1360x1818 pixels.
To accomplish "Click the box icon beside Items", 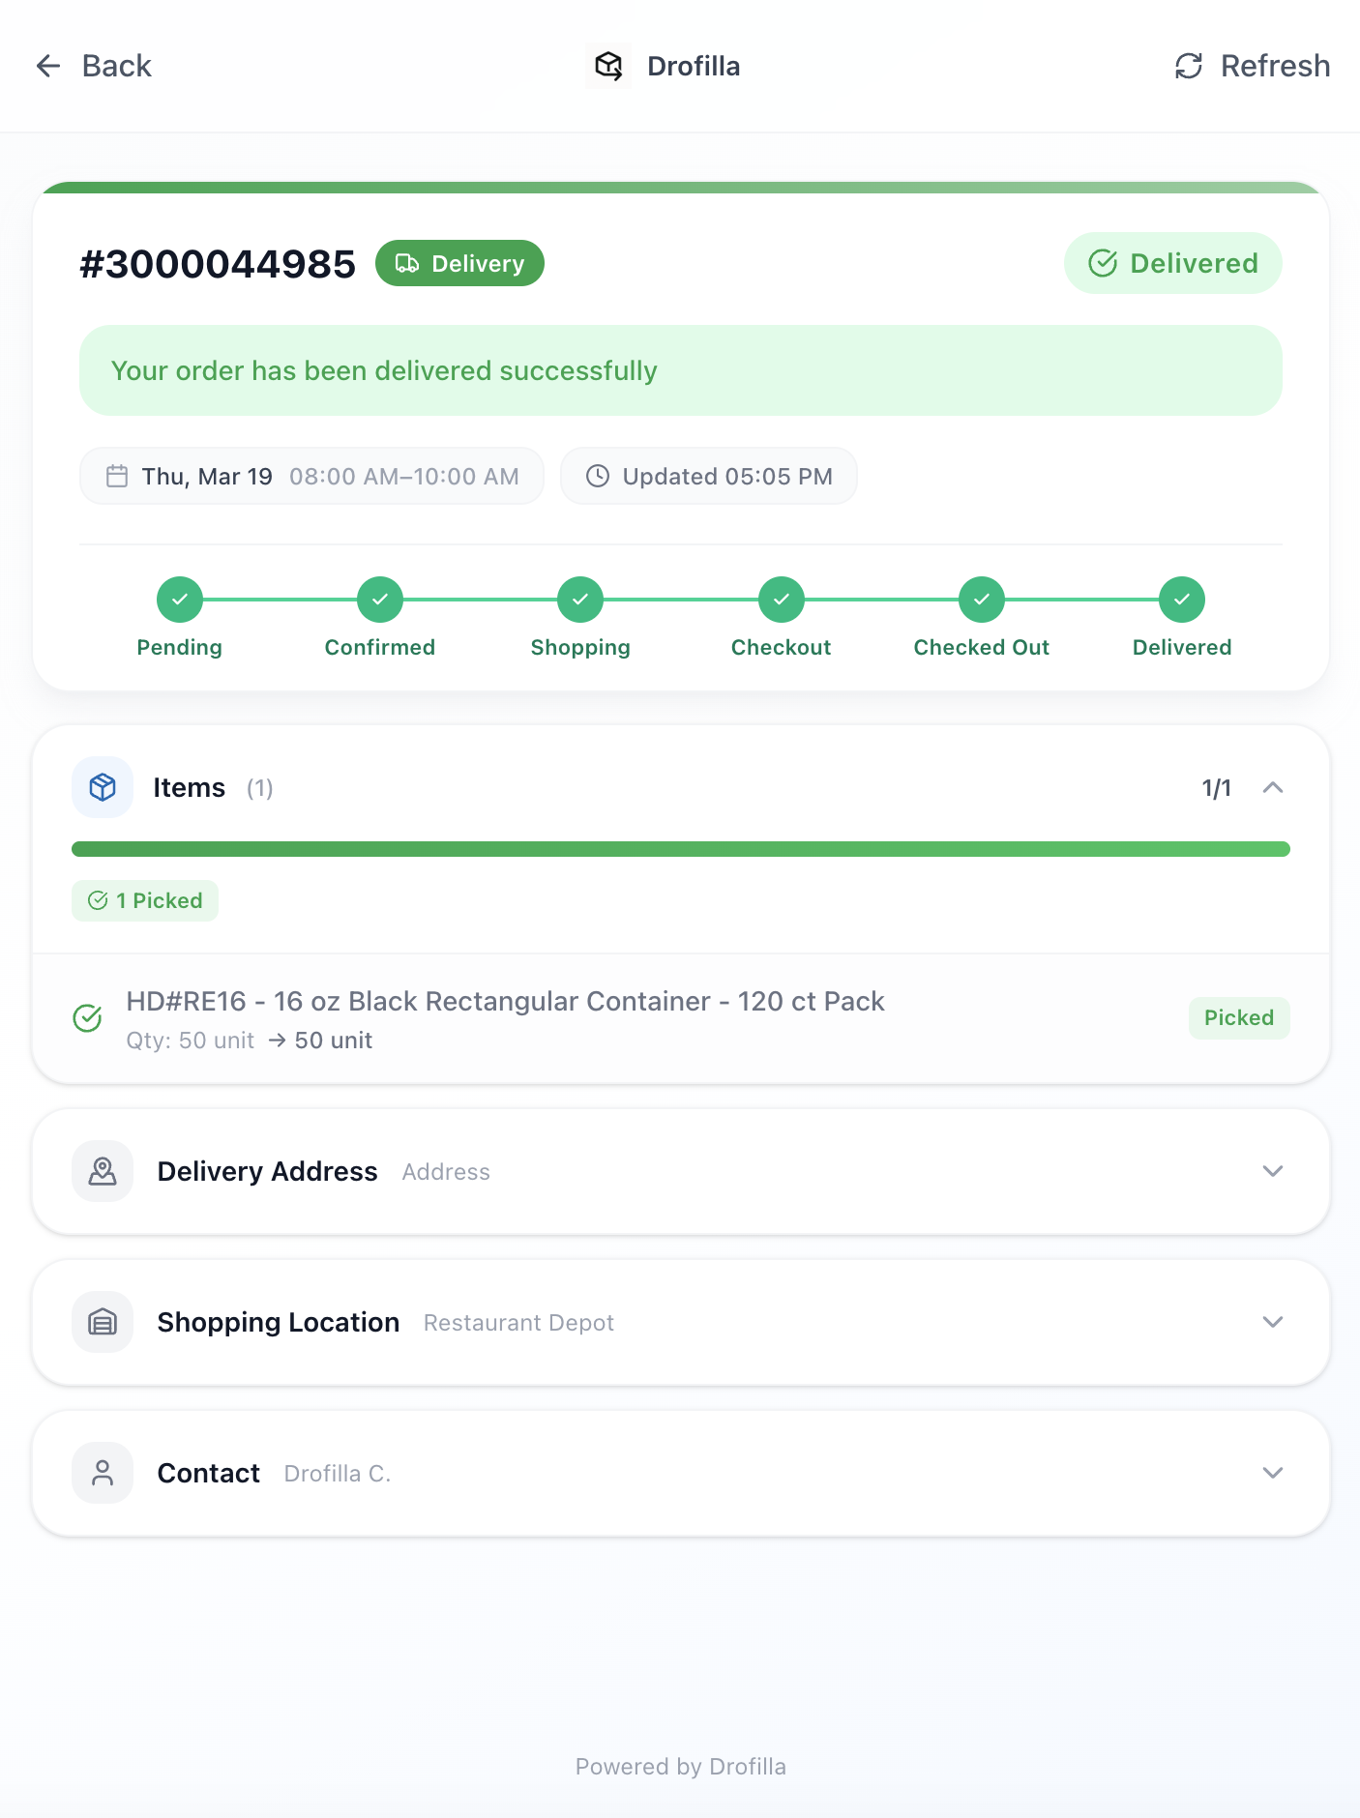I will point(102,787).
